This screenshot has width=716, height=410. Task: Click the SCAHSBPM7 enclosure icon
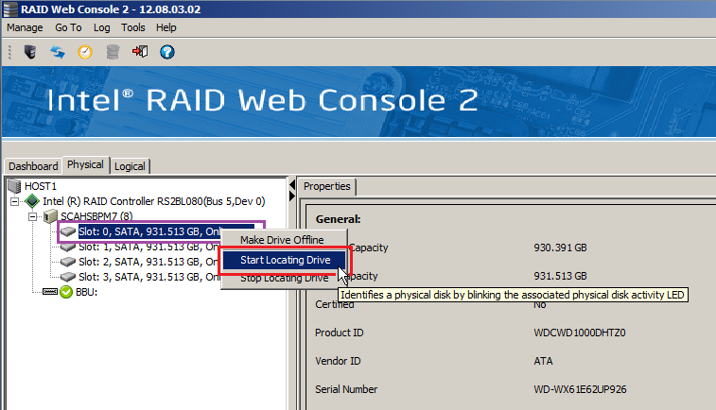(50, 216)
